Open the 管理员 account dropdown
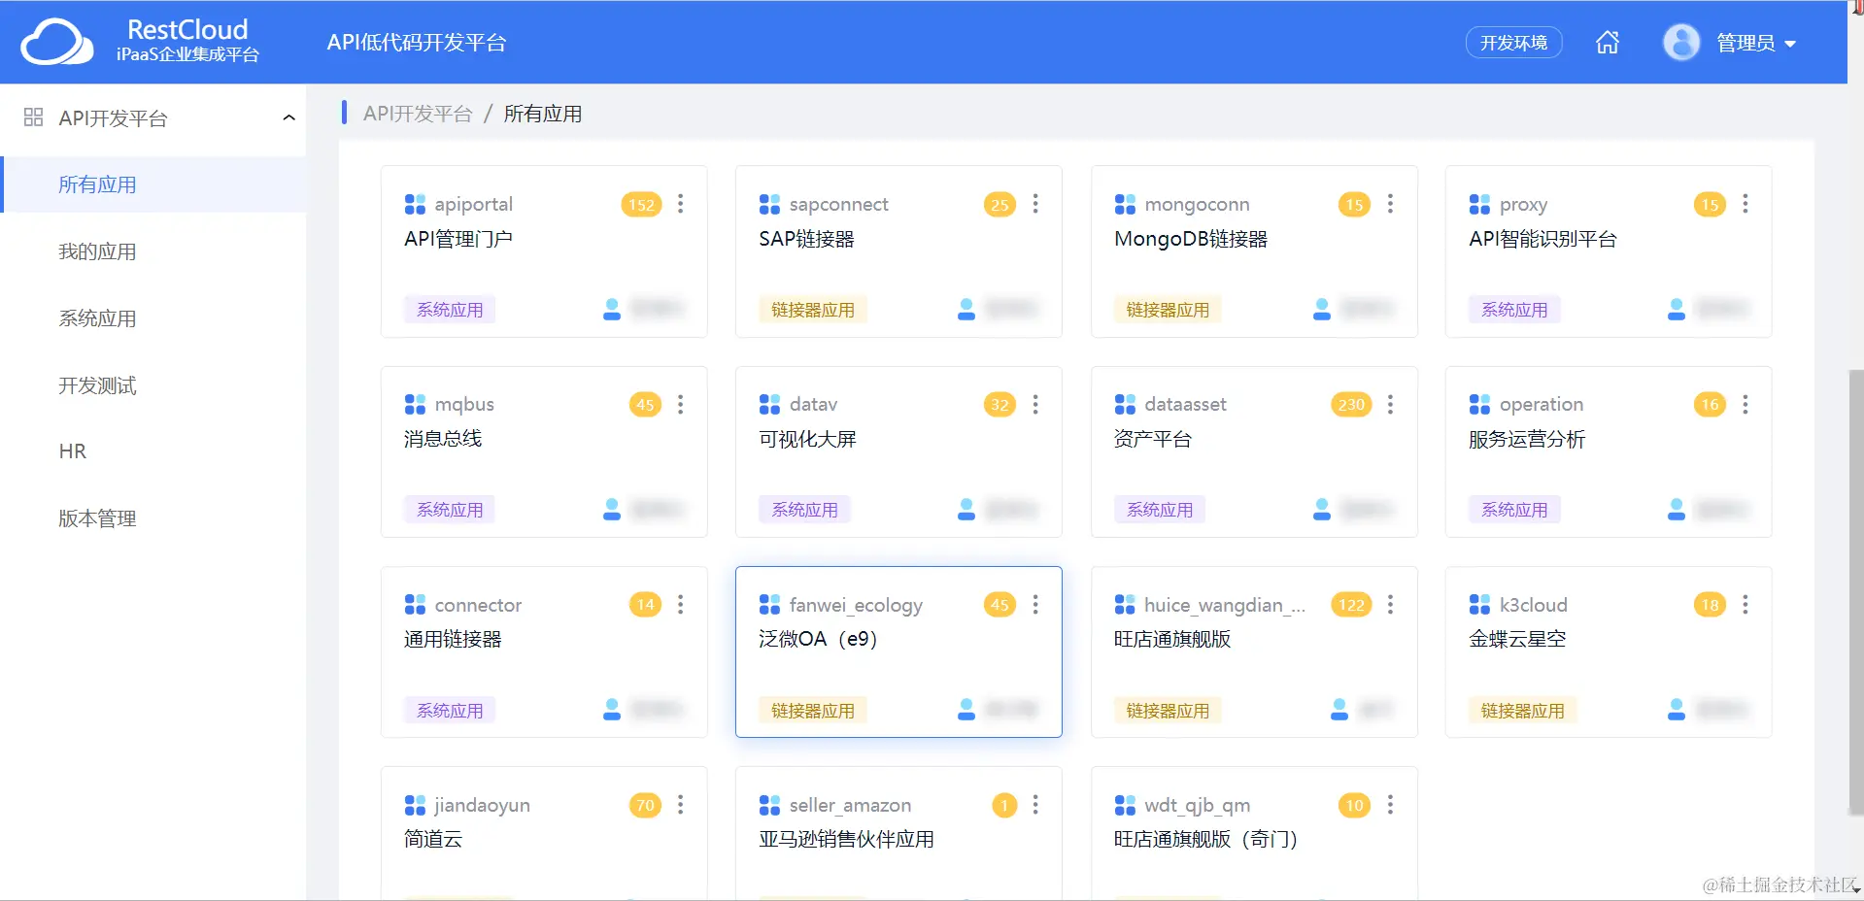The image size is (1864, 901). [1756, 43]
